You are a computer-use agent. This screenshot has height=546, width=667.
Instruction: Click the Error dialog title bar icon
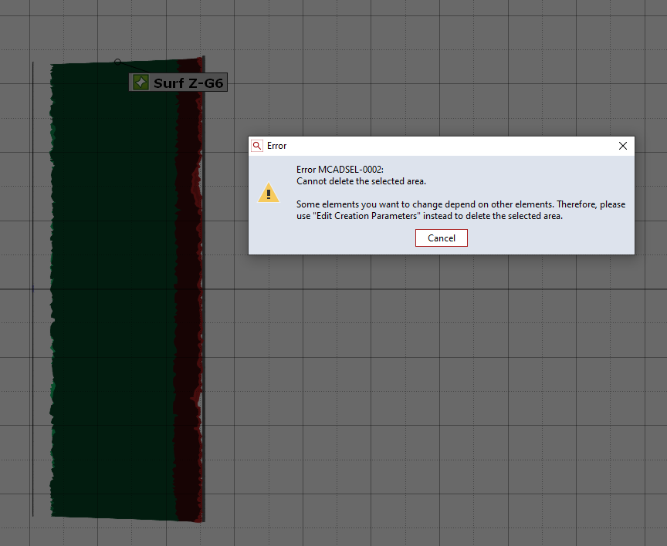(257, 146)
